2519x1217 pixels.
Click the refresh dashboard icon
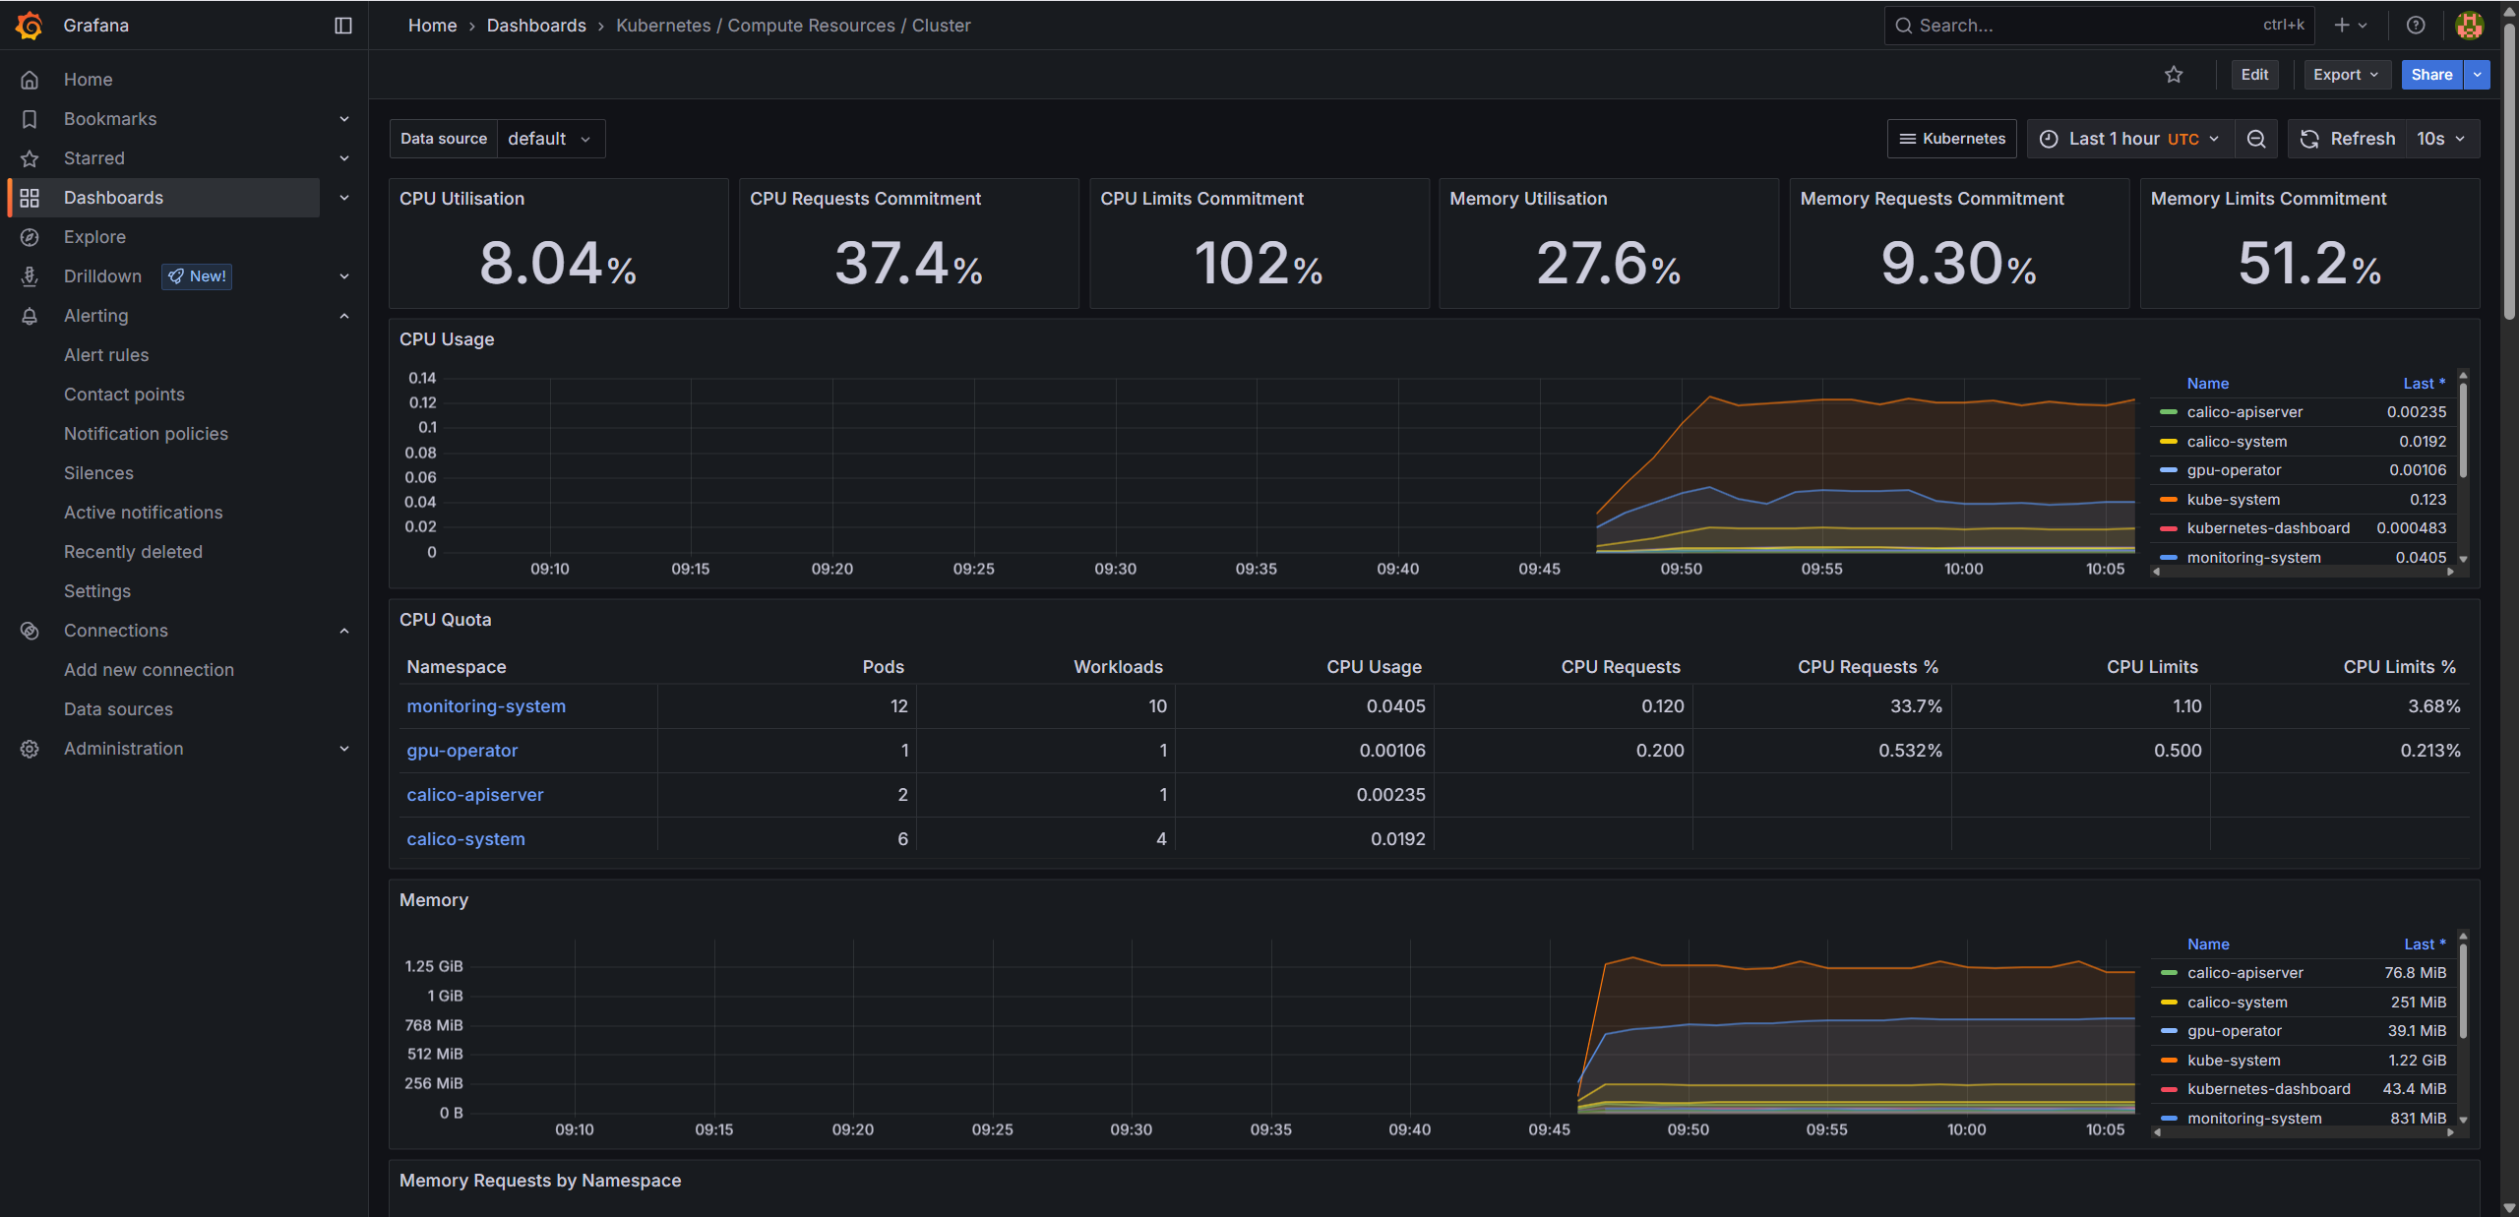tap(2309, 139)
